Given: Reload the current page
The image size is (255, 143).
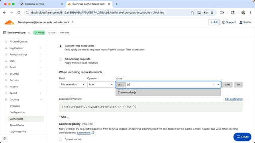Looking at the screenshot, I should [19, 12].
